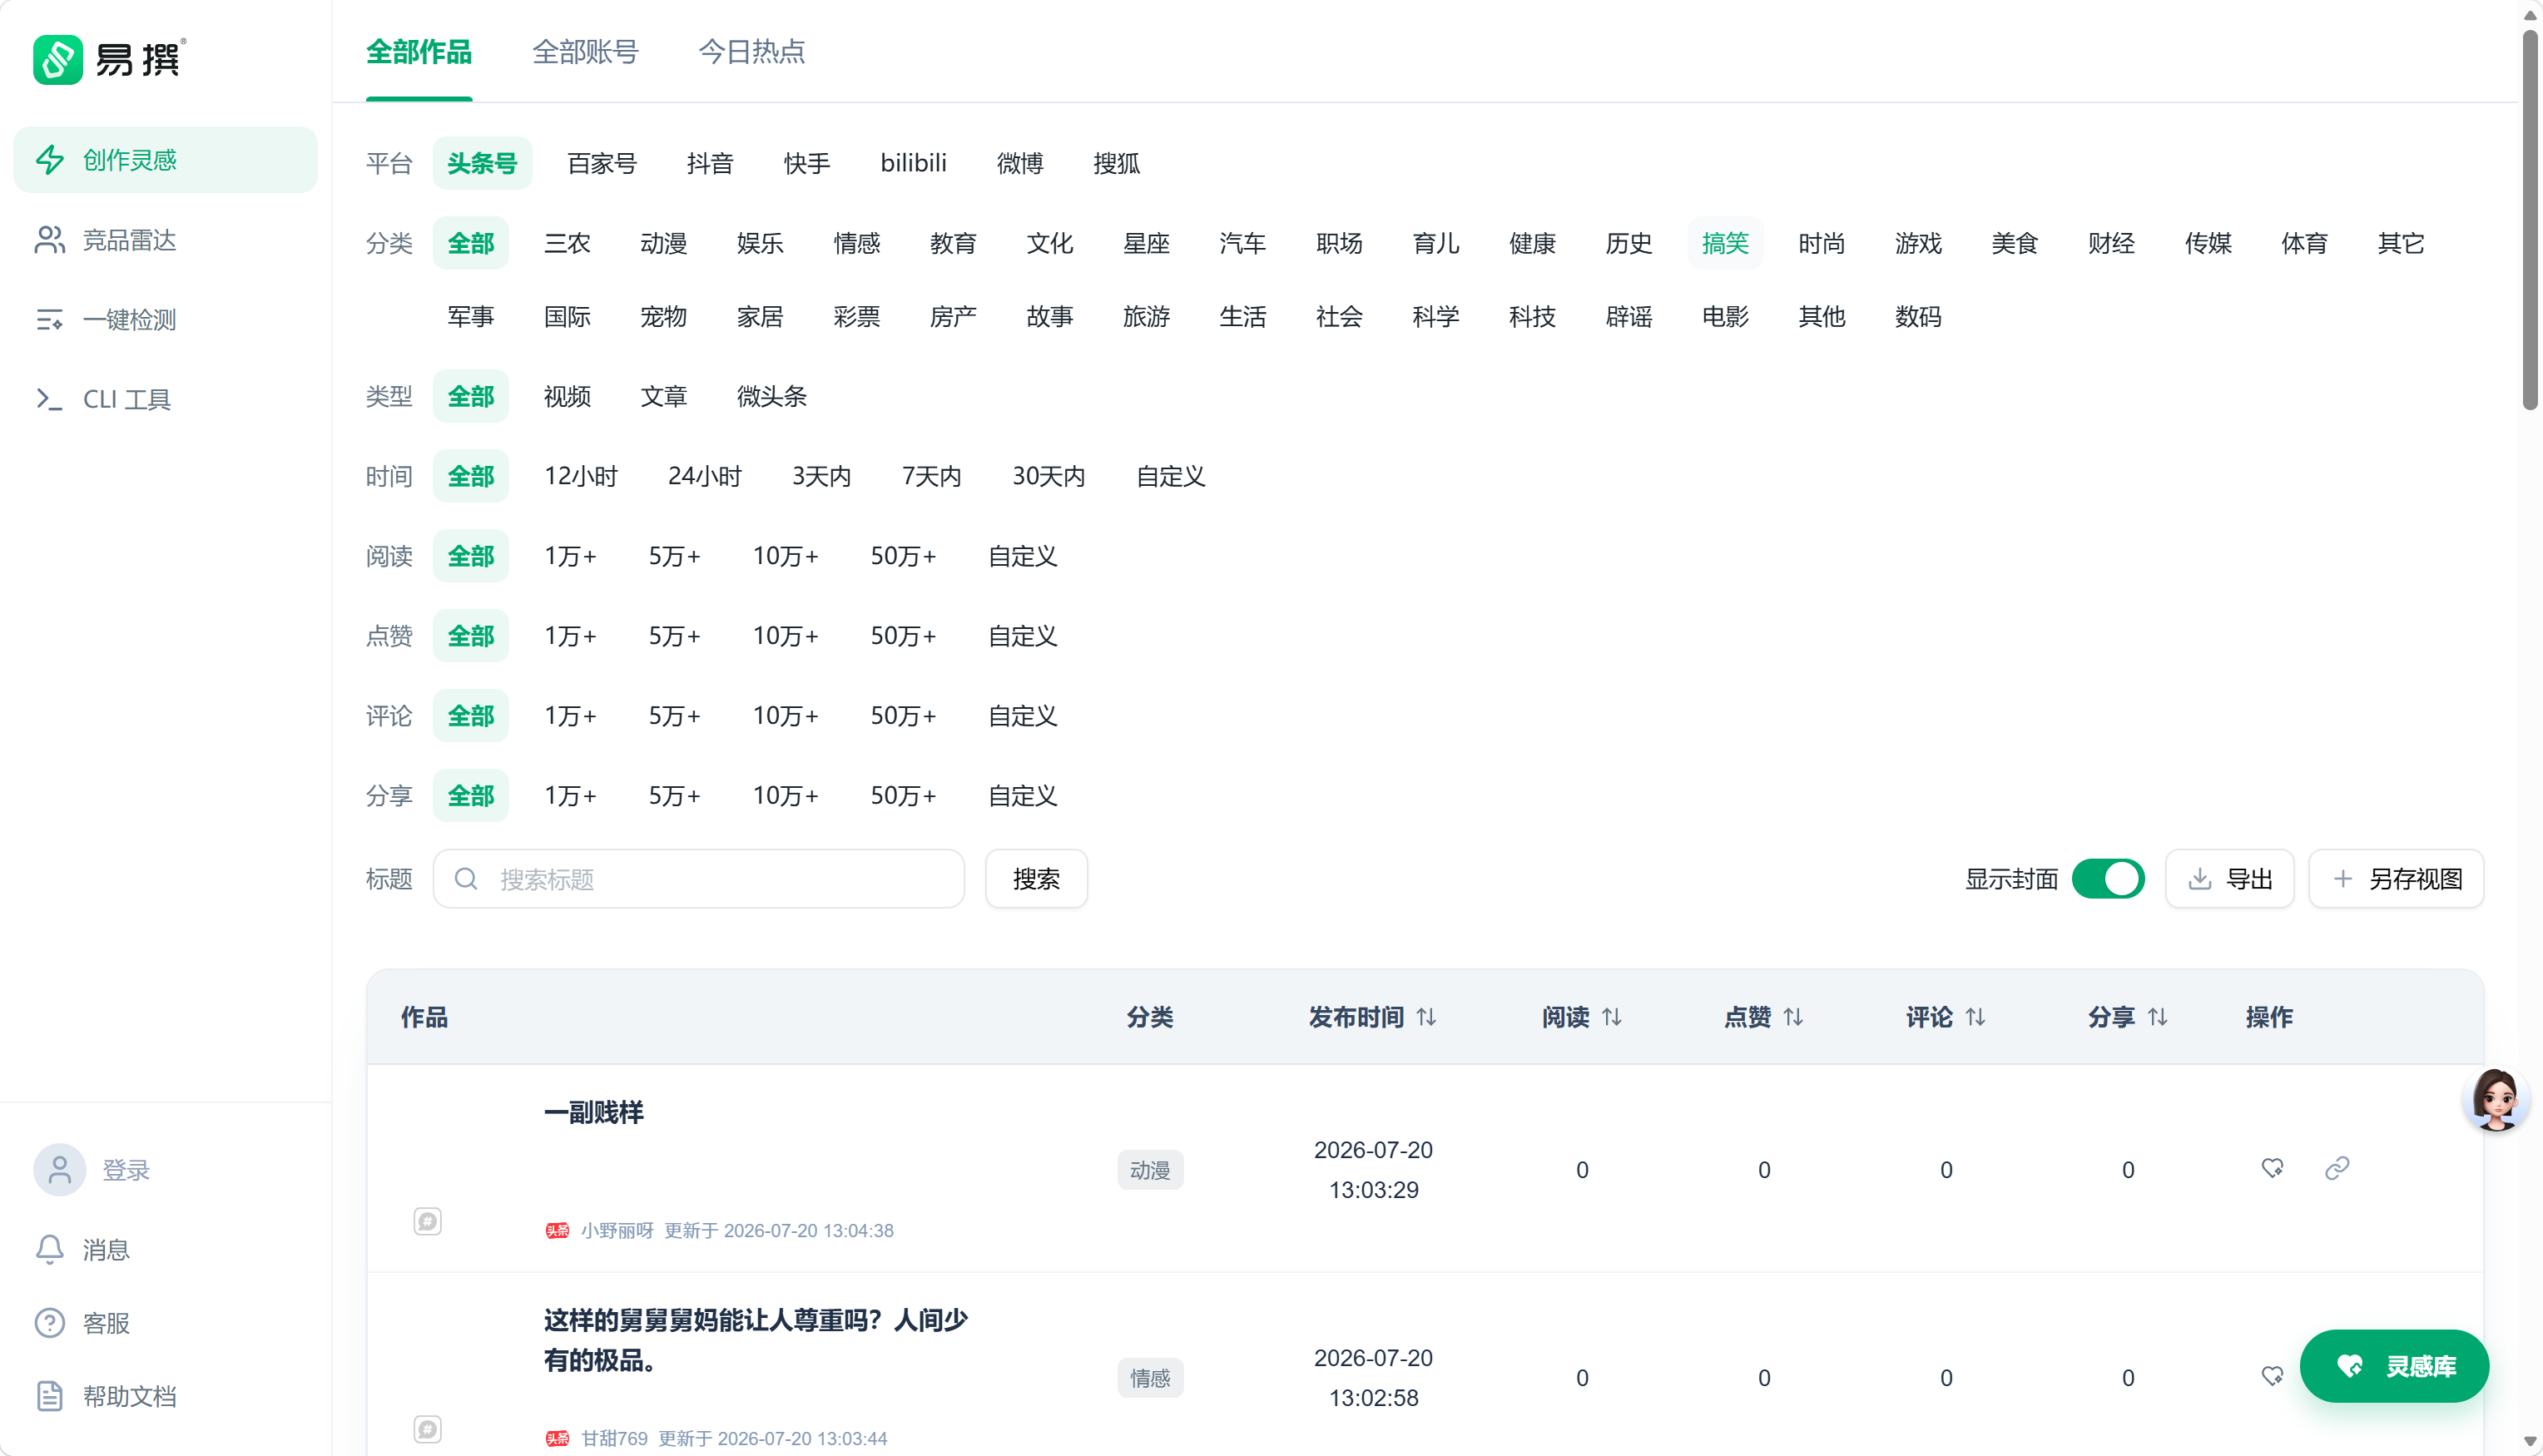
Task: Open author 甘甜769 link
Action: pos(614,1439)
